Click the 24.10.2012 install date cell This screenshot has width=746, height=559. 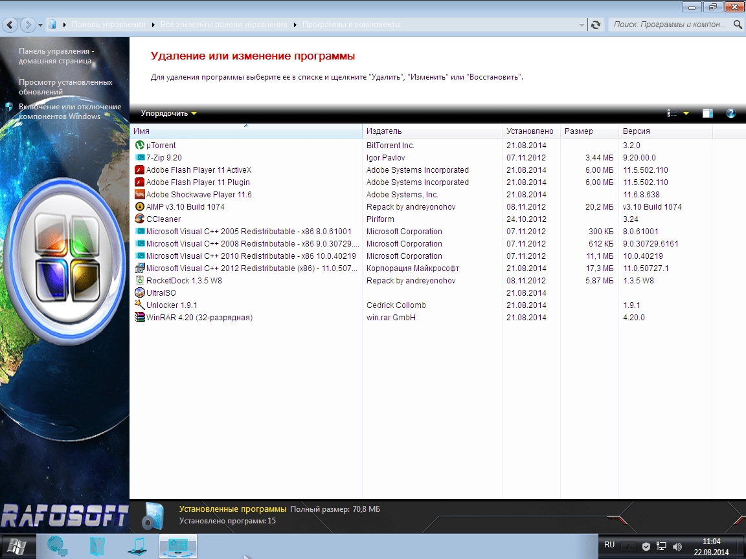(526, 219)
